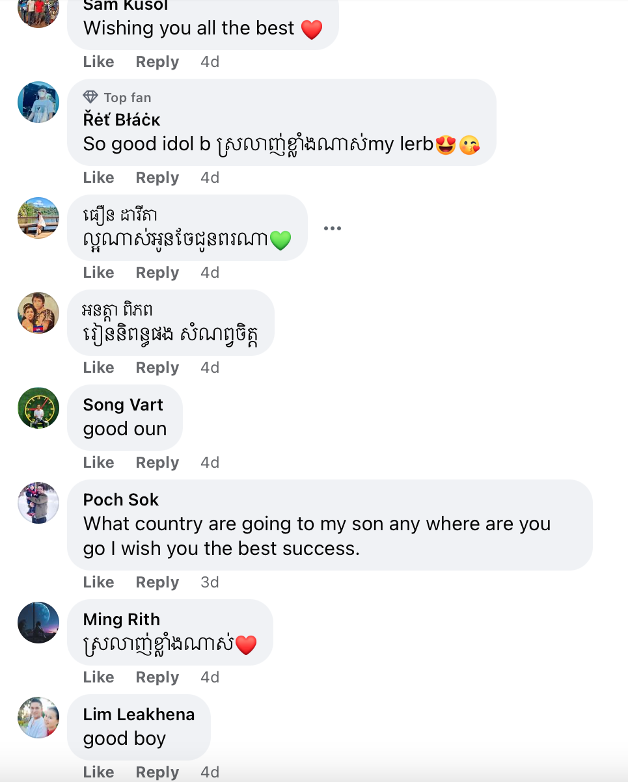Image resolution: width=628 pixels, height=782 pixels.
Task: Like Poch Sok's comment
Action: click(98, 582)
